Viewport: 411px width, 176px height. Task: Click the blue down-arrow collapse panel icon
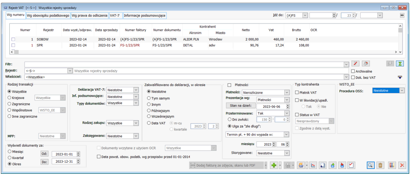400,77
